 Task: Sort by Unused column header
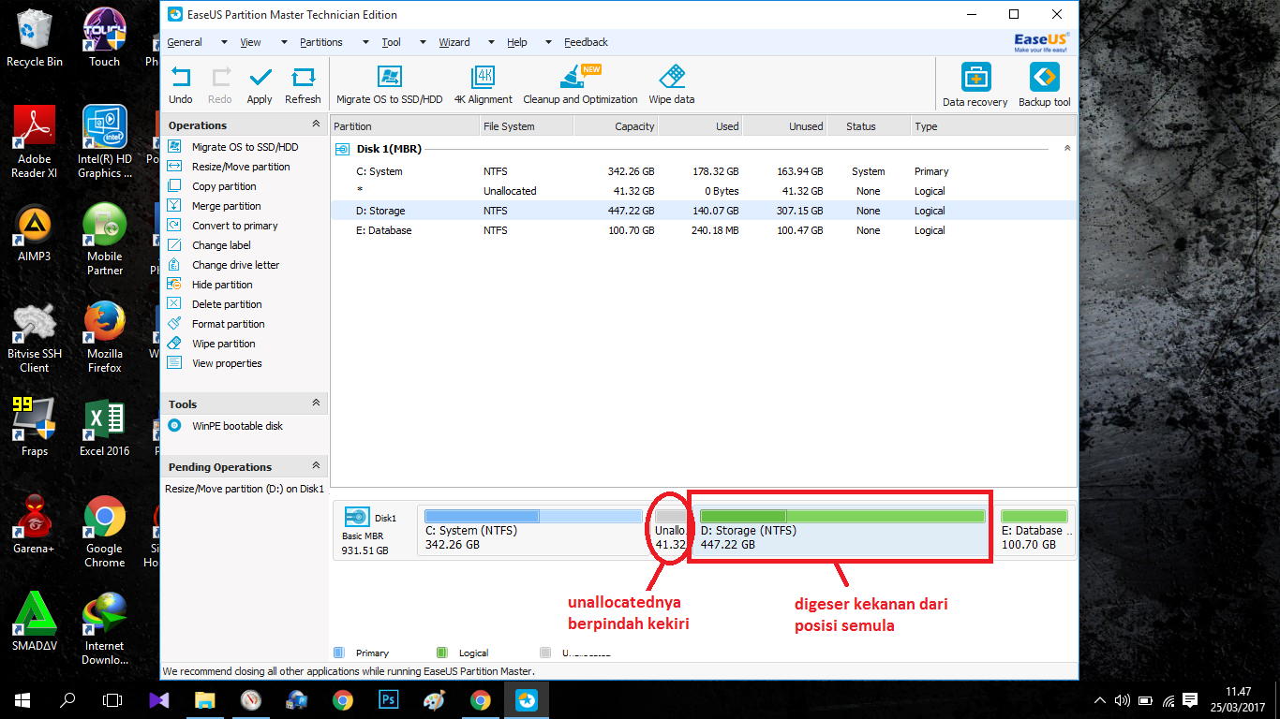click(785, 126)
